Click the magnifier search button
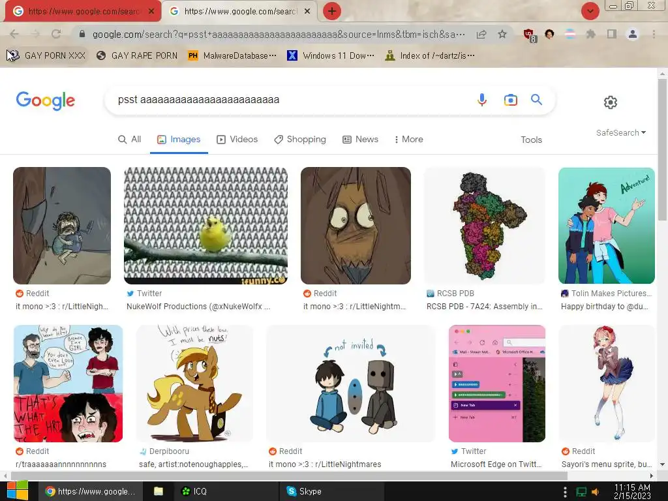 (536, 100)
